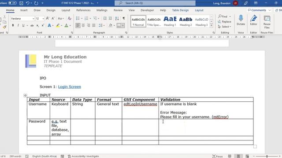Screen dimensions: 282x158
Task: Apply the No Spacing style
Action: click(154, 22)
